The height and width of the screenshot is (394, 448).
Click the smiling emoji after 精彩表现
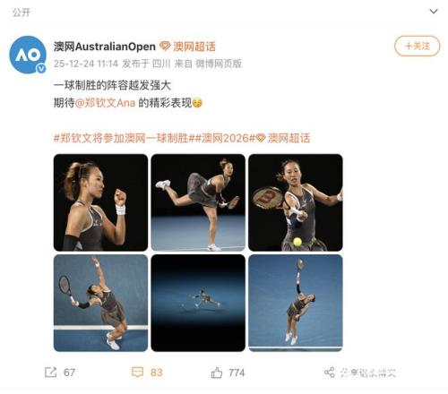click(x=197, y=103)
